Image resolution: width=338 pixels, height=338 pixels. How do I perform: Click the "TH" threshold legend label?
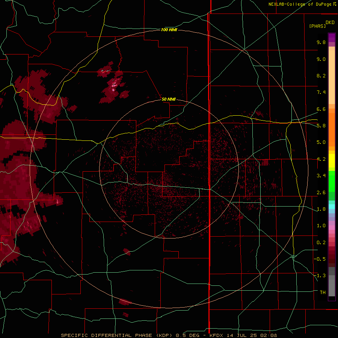[x=323, y=293]
